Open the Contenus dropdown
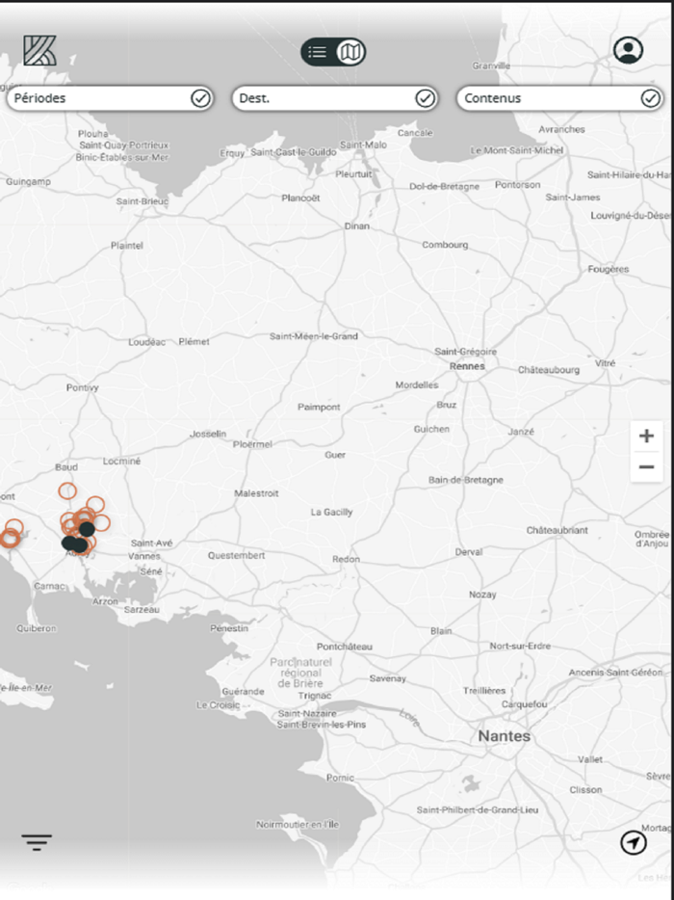 click(x=559, y=98)
